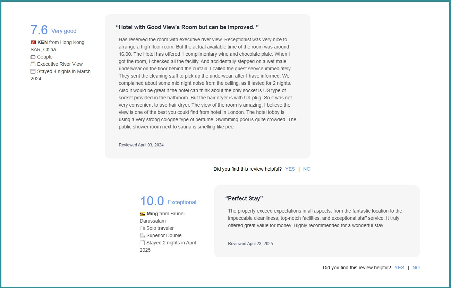Click the 10.0 rating score
451x288 pixels.
152,201
